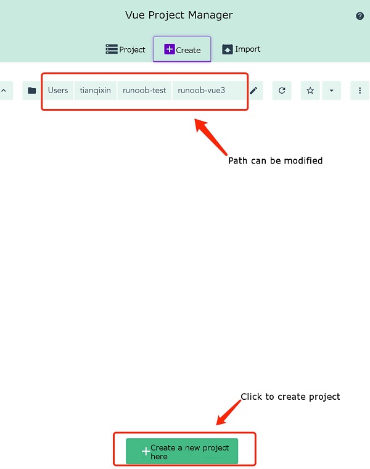Jump to the tianqixin folder in path
The height and width of the screenshot is (469, 370).
(x=95, y=91)
